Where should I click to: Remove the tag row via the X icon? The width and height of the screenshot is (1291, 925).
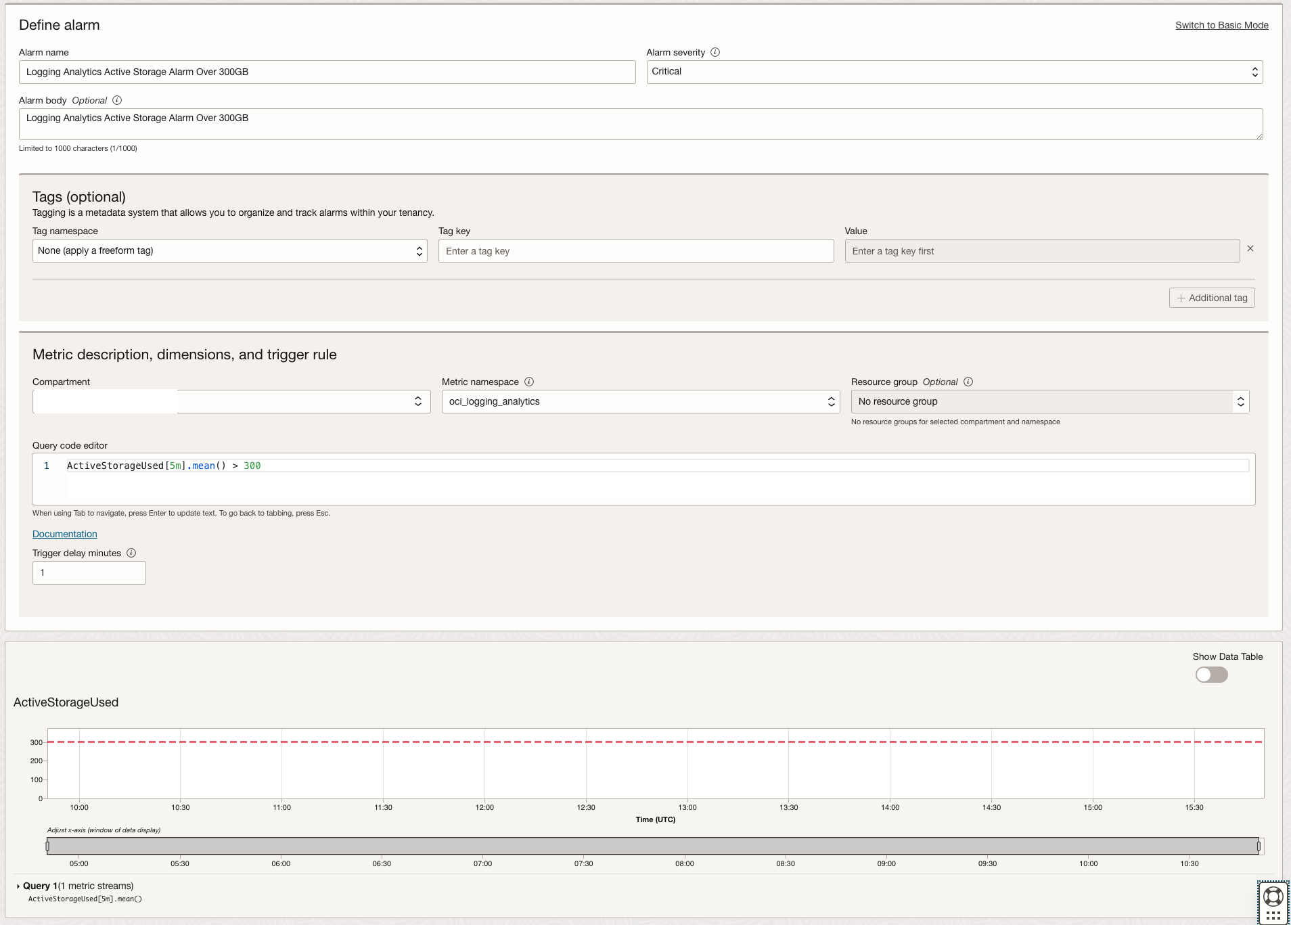point(1250,248)
